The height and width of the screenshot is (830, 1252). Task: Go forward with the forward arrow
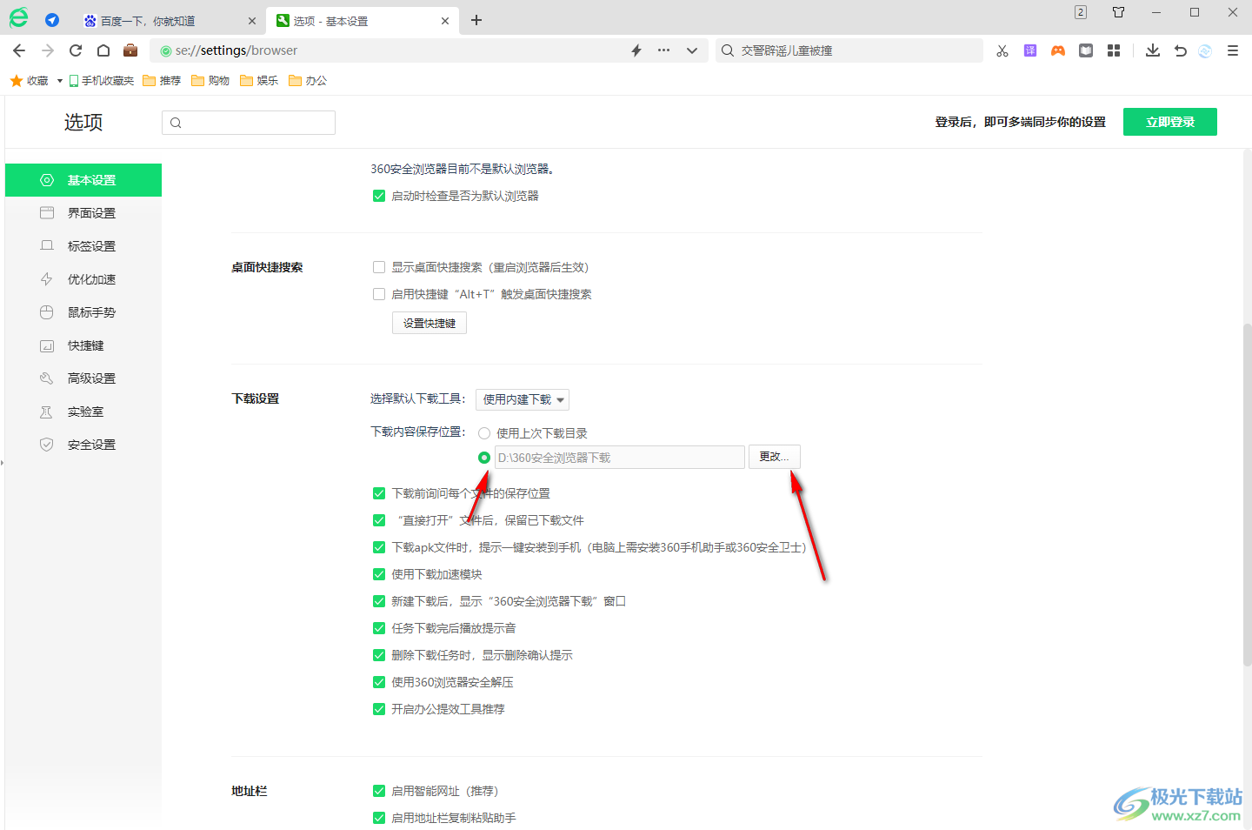48,50
